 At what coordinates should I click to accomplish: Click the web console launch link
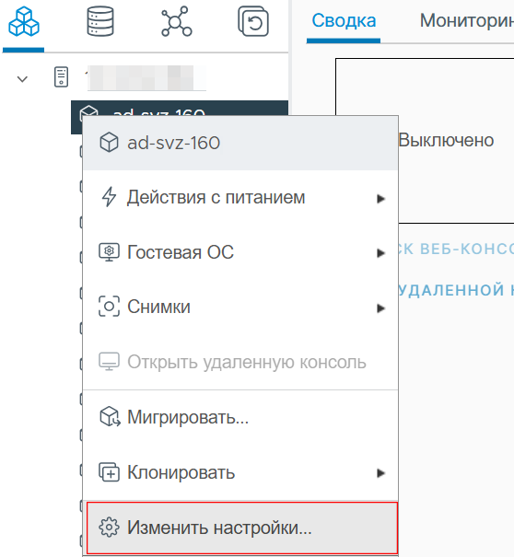click(456, 249)
